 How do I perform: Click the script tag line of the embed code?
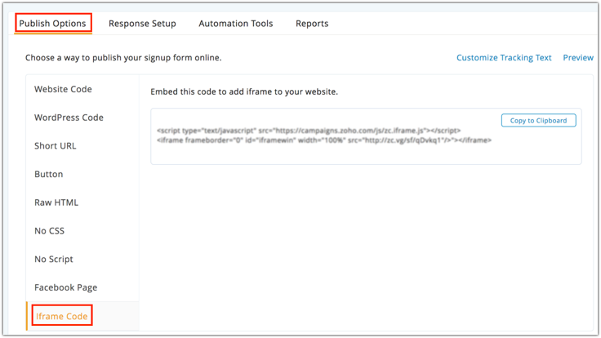309,131
